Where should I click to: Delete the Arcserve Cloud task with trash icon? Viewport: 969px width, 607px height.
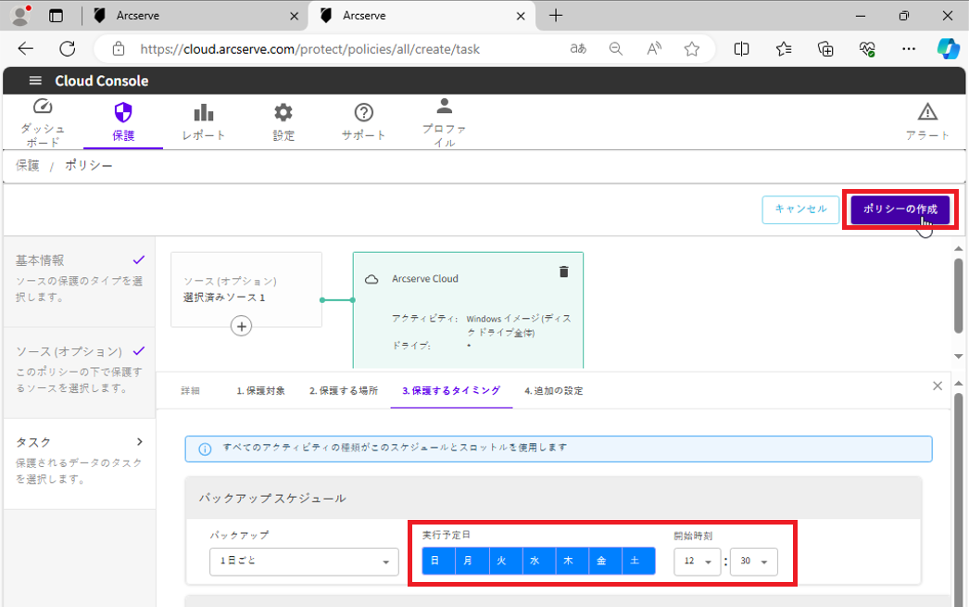pos(563,272)
